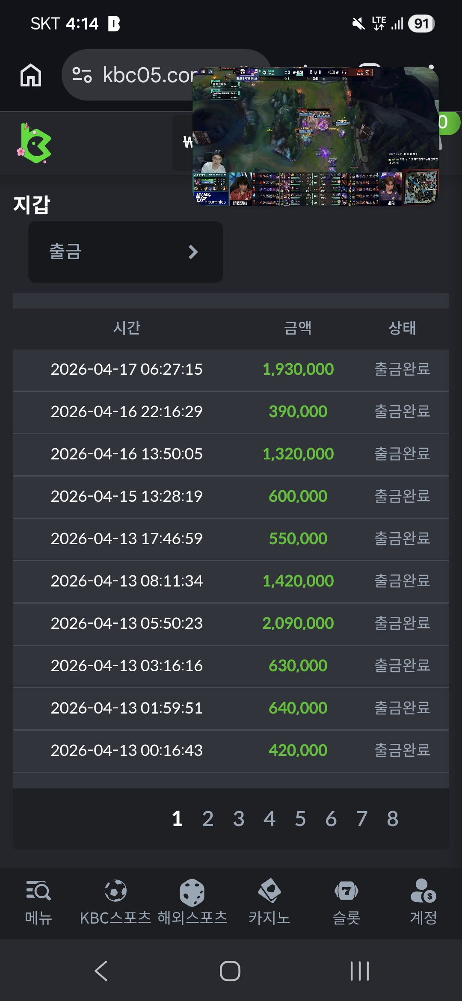
Task: Select the 1,930,000 withdrawal row
Action: click(x=231, y=370)
